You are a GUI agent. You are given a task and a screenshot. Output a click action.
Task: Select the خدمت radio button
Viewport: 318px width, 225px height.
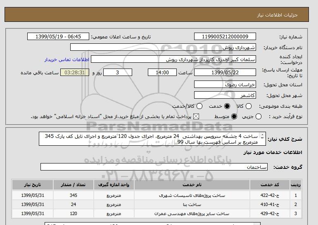[227, 106]
